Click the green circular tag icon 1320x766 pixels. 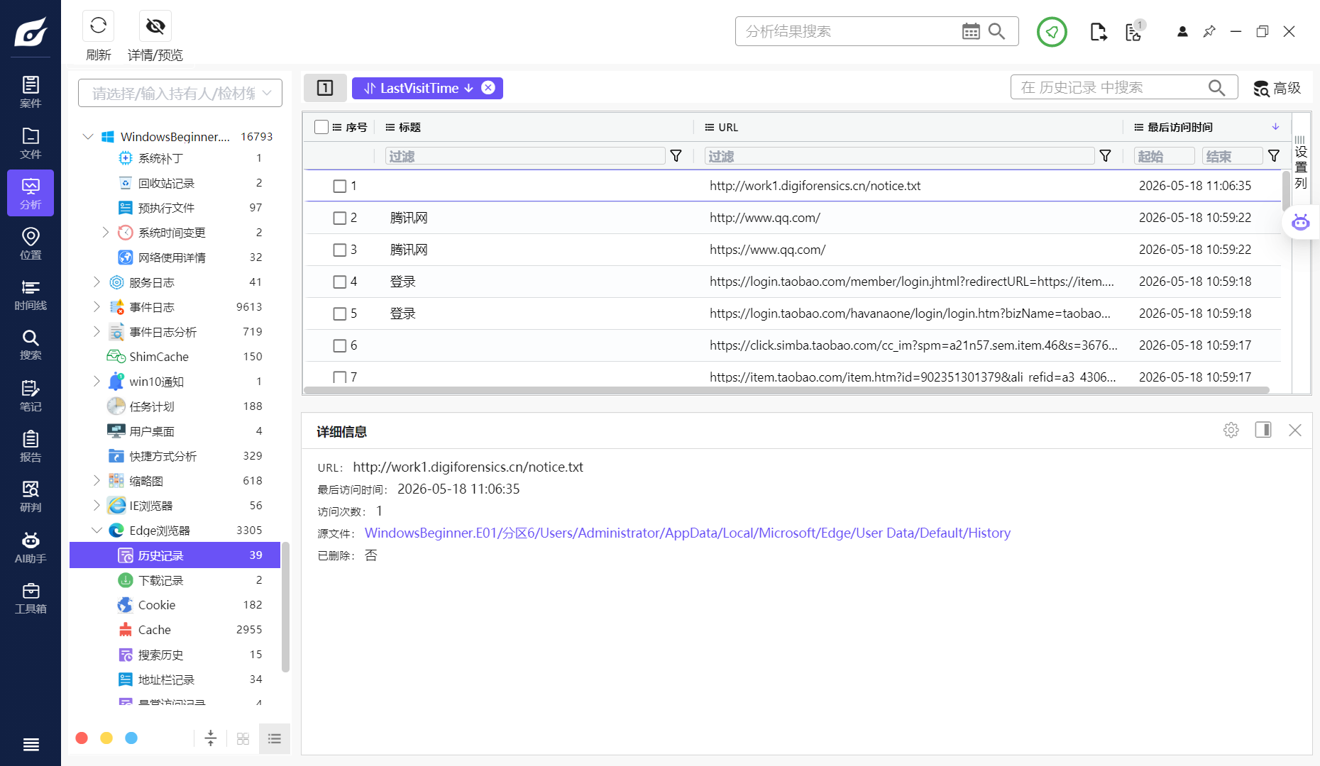pyautogui.click(x=1052, y=31)
